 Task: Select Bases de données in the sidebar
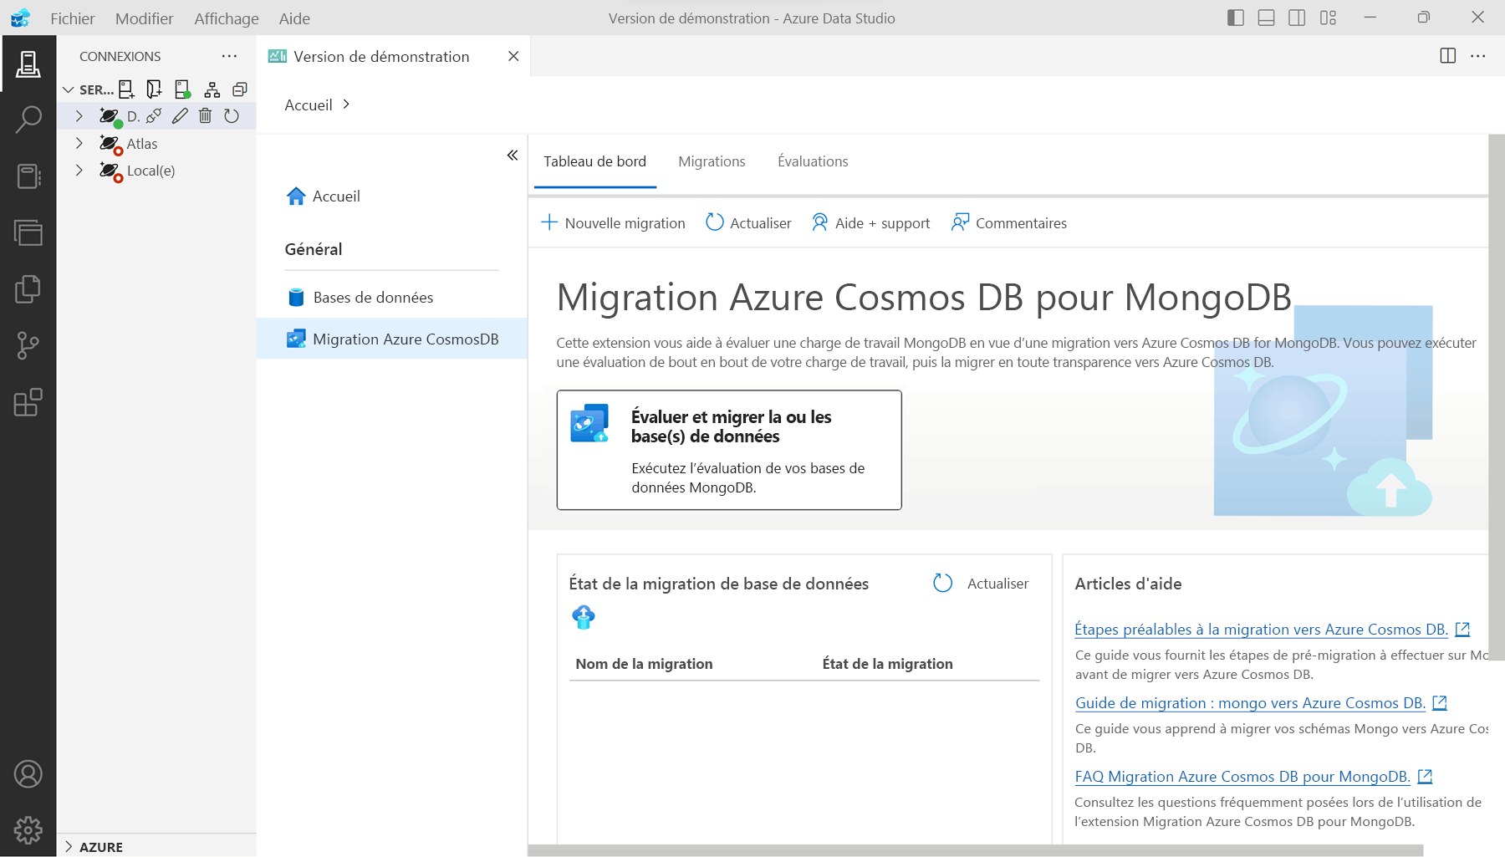(x=373, y=297)
